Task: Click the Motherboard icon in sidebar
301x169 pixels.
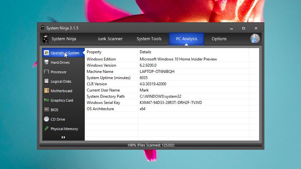Action: (x=46, y=91)
